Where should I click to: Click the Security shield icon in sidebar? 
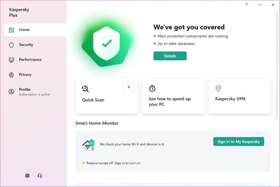[11, 45]
